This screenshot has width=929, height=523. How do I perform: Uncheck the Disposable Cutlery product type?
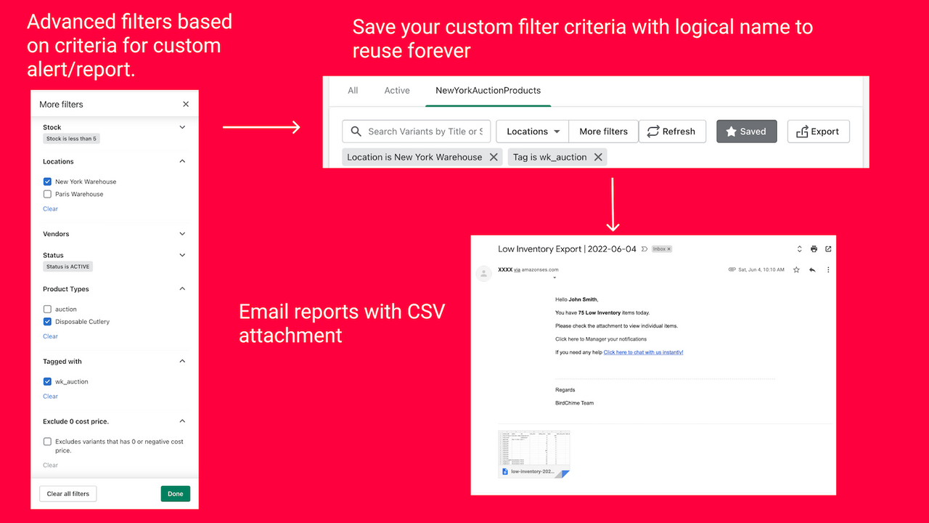47,322
